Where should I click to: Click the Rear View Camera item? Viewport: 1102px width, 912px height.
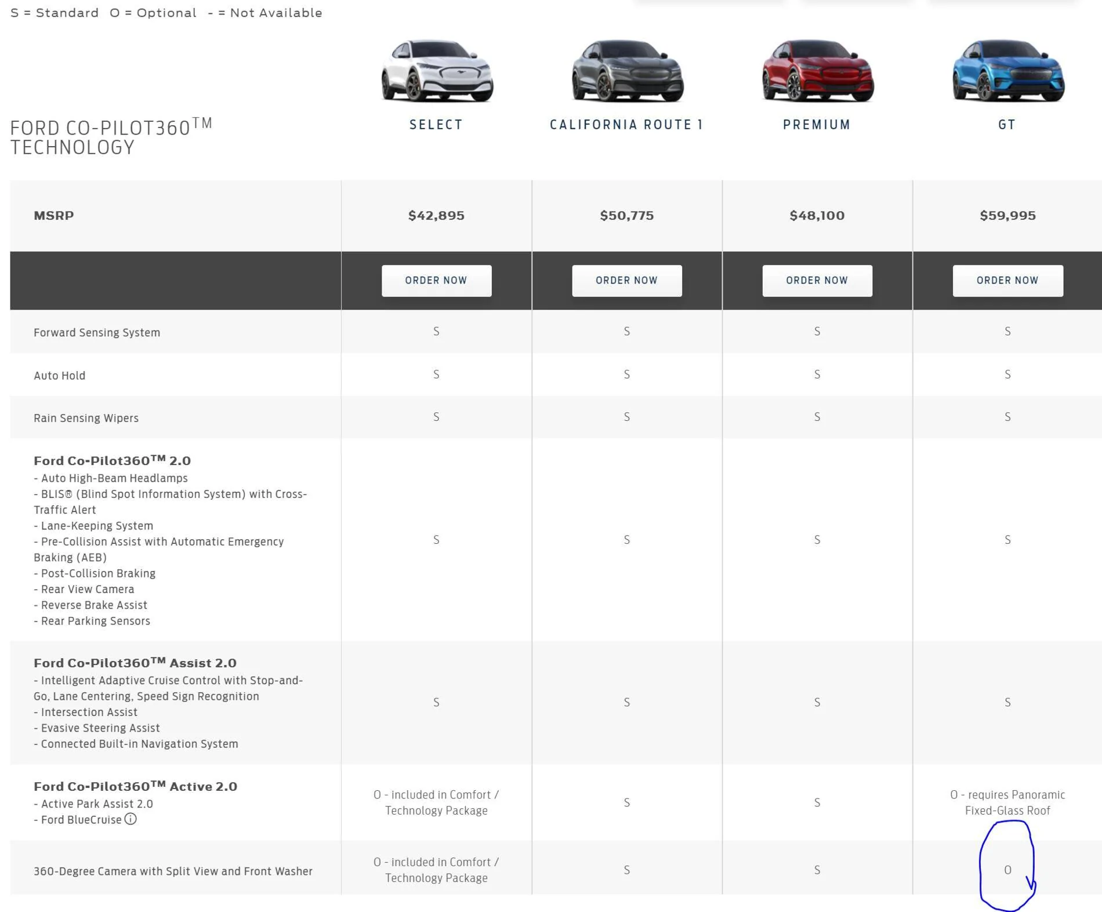88,589
